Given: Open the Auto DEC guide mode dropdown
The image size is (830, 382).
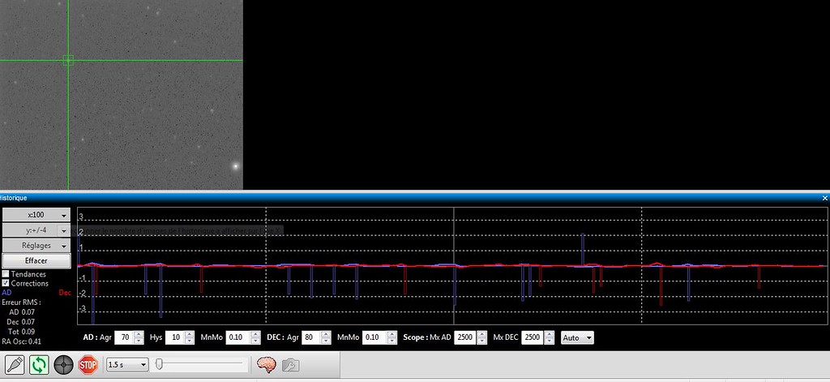Looking at the screenshot, I should tap(577, 337).
